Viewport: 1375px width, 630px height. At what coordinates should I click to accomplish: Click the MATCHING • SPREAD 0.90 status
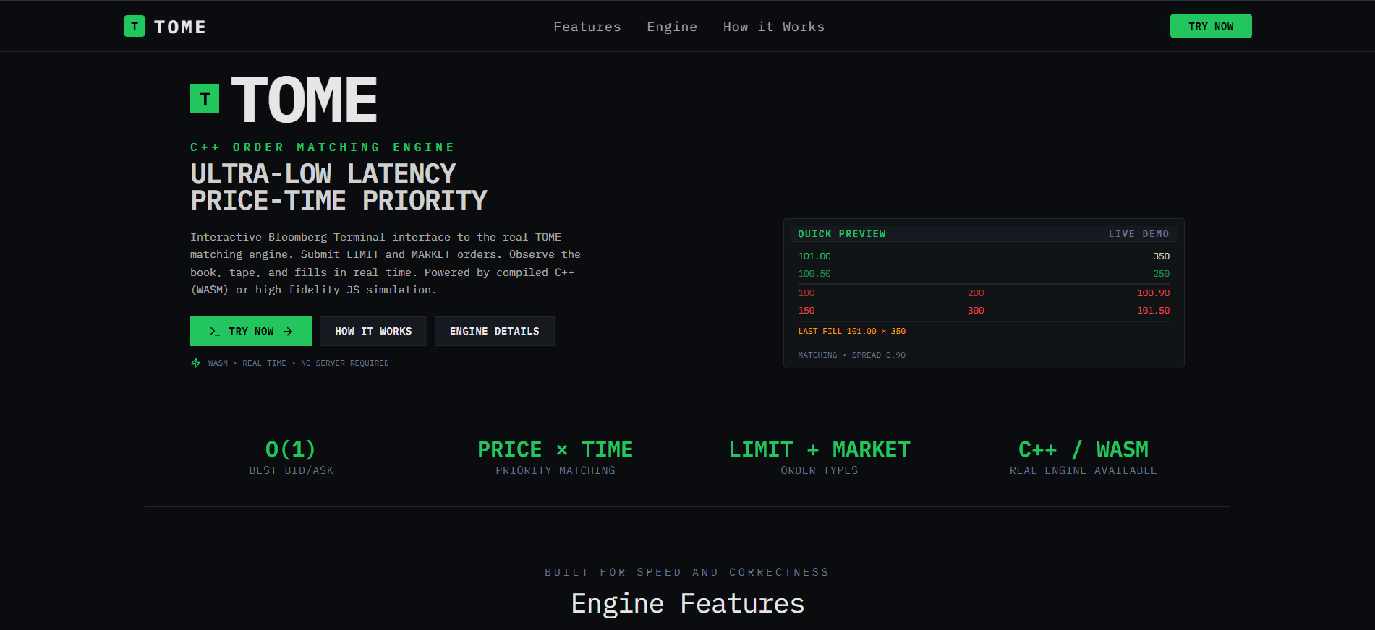(851, 355)
